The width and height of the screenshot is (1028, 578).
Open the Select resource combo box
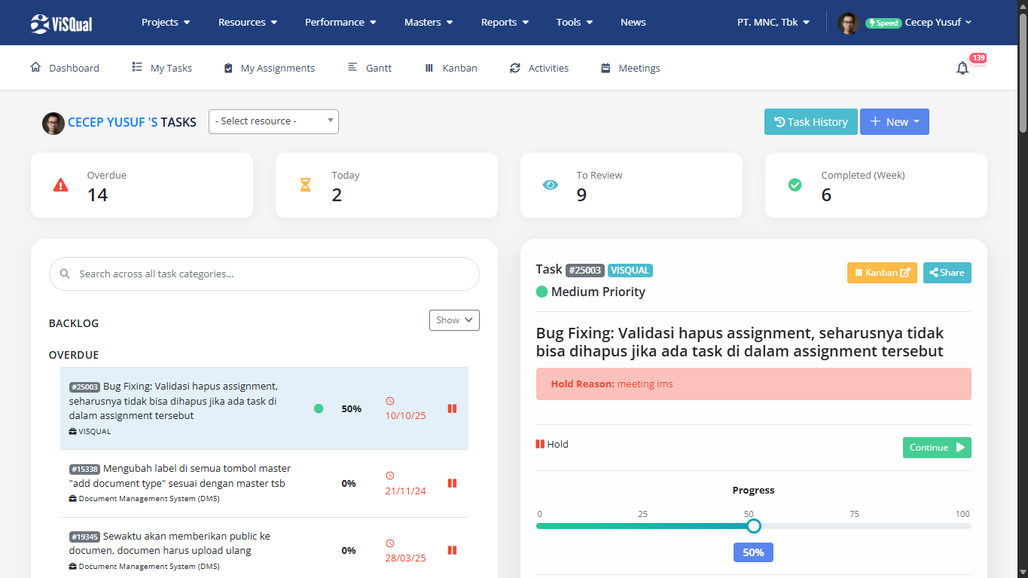pos(273,121)
